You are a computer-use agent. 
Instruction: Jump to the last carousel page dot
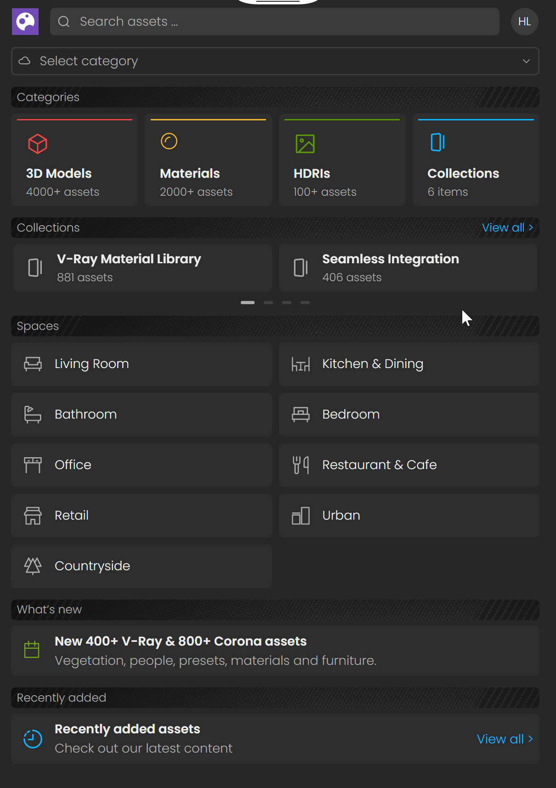coord(305,302)
